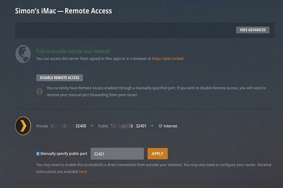Focus the public port field containing 32401
Screen dimensions: 283x188
(117, 154)
